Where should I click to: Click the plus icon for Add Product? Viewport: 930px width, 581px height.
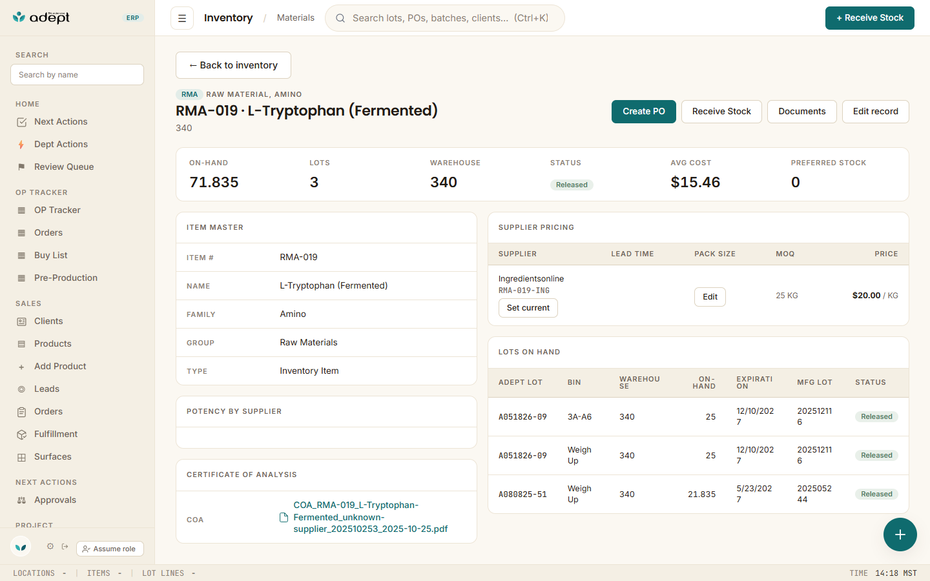(x=21, y=367)
